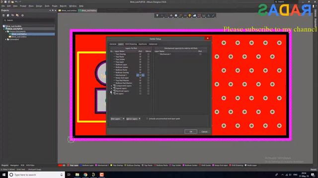Click the red keepout region tool icon
The image size is (318, 178).
pyautogui.click(x=199, y=15)
